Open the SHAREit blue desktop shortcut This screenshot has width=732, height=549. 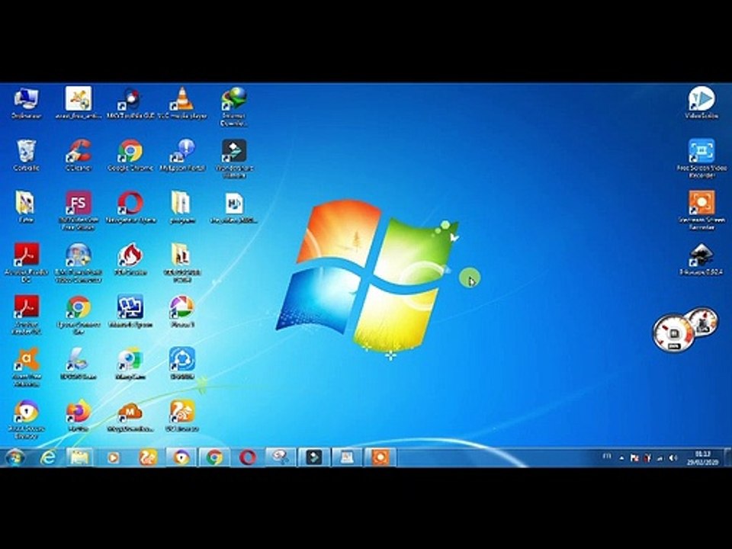(x=182, y=364)
